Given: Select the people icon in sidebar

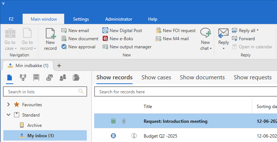Looking at the screenshot, I should coord(63,77).
